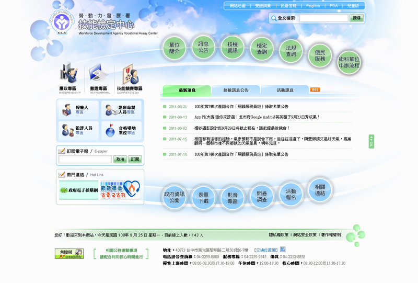The height and width of the screenshot is (283, 418).
Task: Click the 題庫命製人員專區 icon
Action: [110, 110]
